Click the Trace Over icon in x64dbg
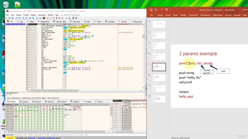Screen dimensions: 248x139 (x=33, y=18)
